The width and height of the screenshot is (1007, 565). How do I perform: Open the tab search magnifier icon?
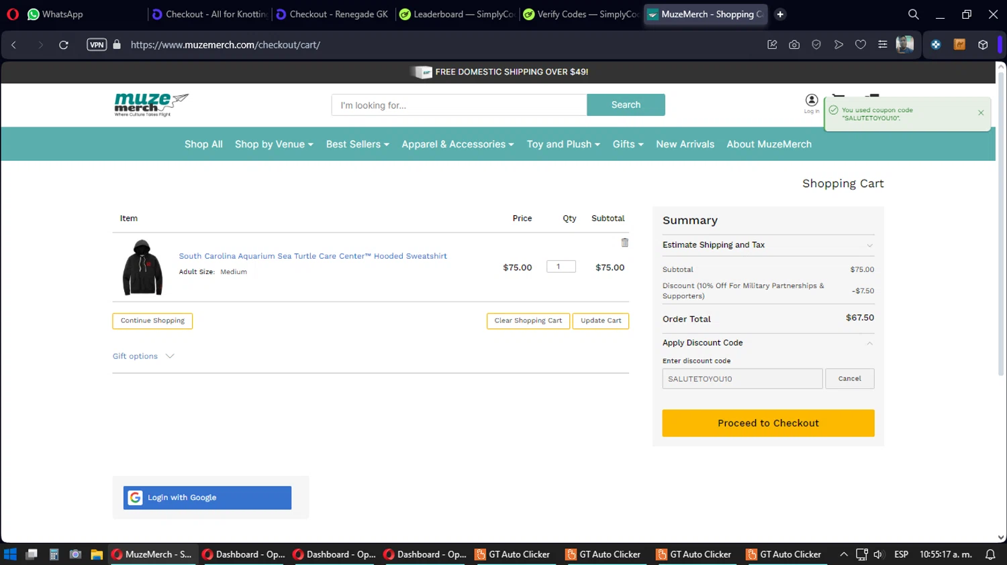(x=914, y=14)
